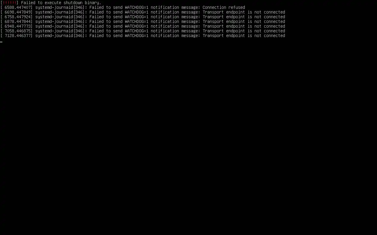Image resolution: width=377 pixels, height=235 pixels.
Task: Click 'WATCHDOG=1' in the 6588 line
Action: pyautogui.click(x=137, y=7)
